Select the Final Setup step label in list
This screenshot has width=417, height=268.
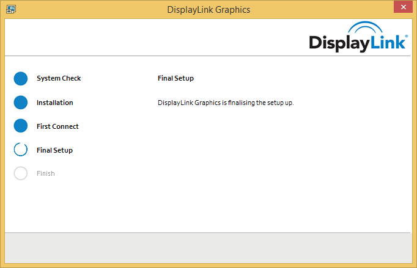54,150
